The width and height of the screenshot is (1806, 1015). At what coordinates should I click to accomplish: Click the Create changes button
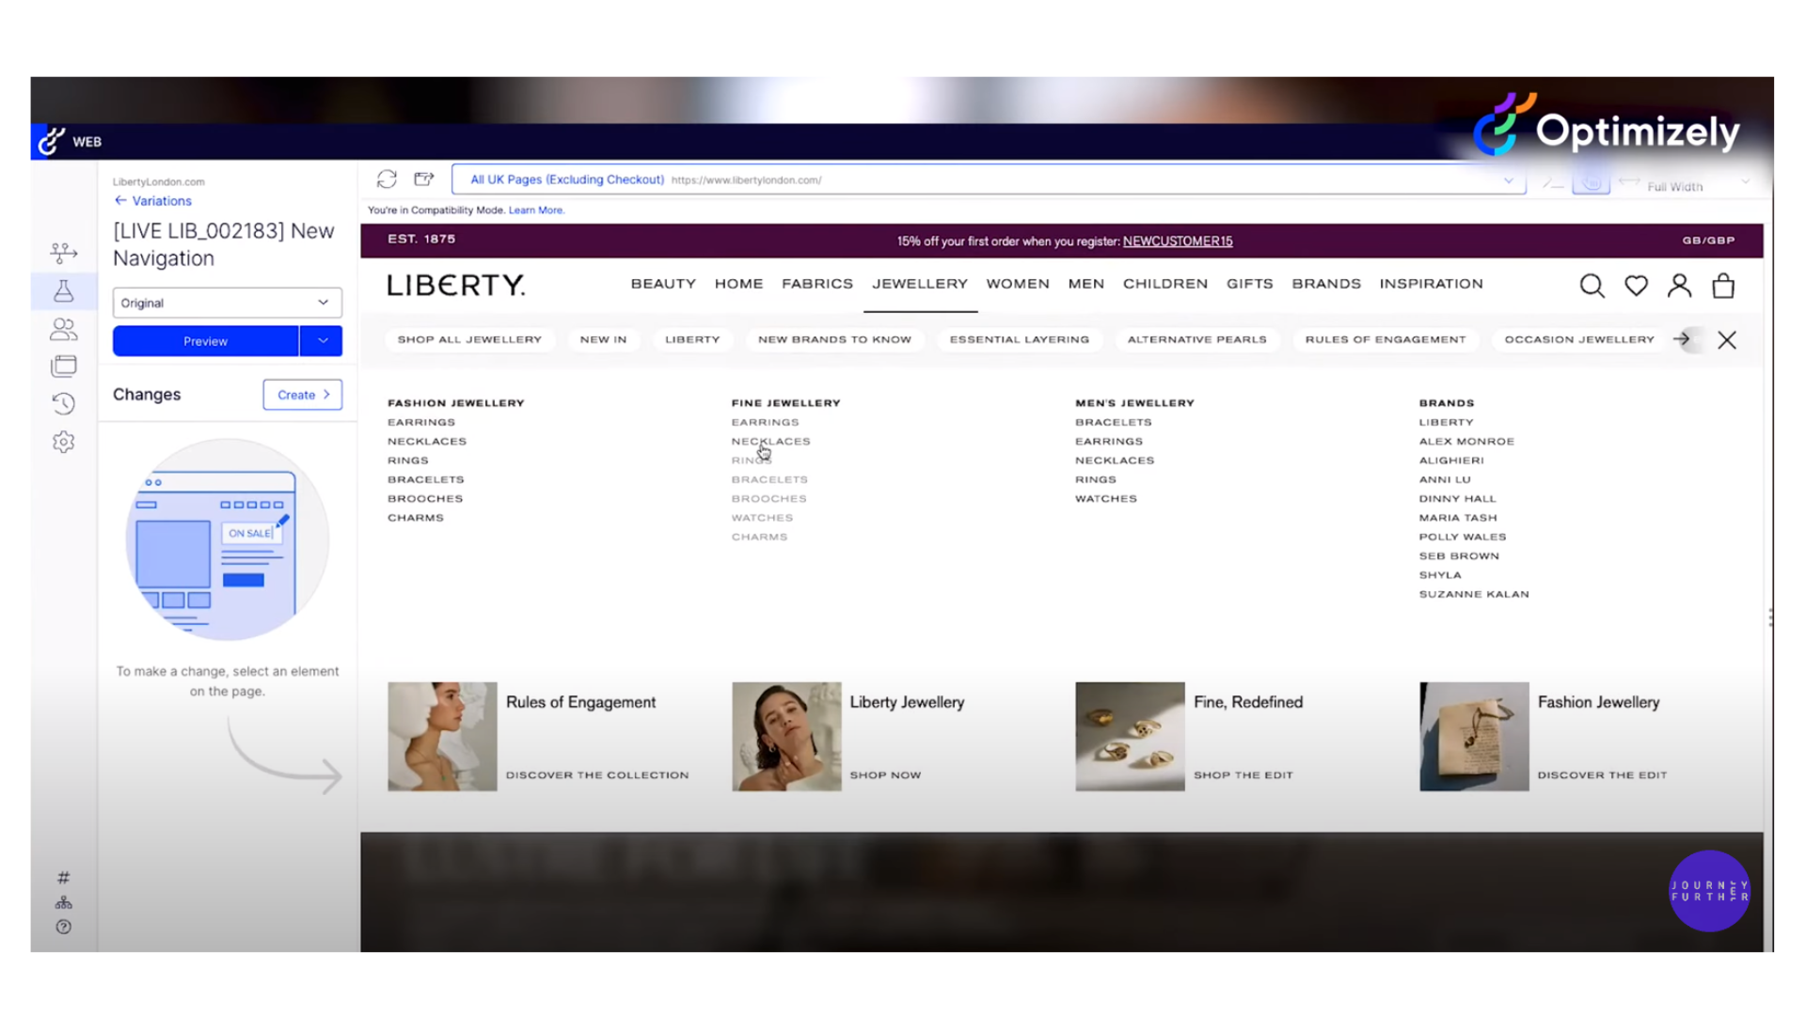(x=303, y=395)
